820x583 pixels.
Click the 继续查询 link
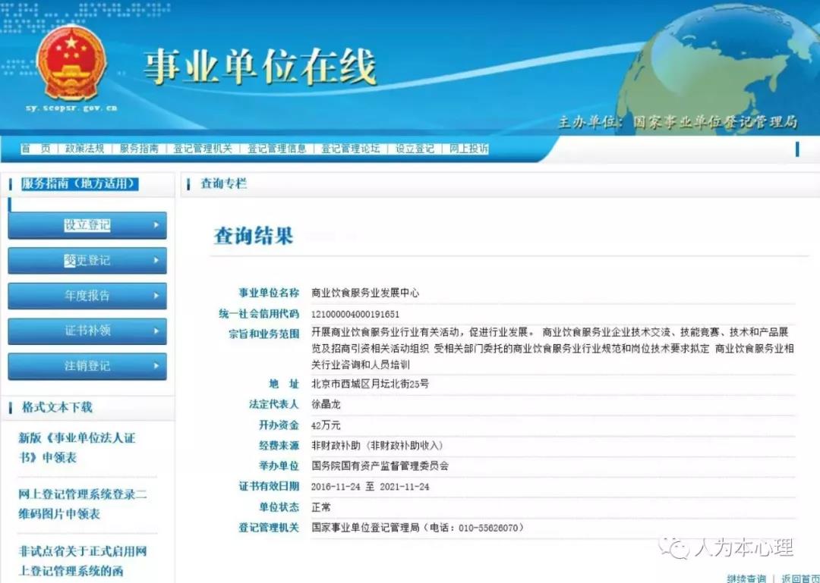pyautogui.click(x=746, y=578)
